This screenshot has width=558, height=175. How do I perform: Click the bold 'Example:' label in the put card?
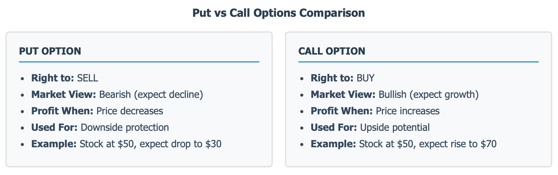click(x=54, y=144)
